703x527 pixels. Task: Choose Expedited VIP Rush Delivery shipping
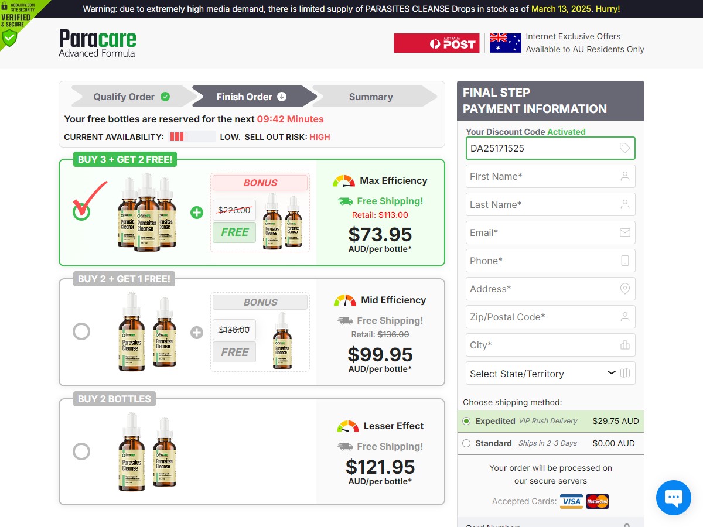(466, 421)
